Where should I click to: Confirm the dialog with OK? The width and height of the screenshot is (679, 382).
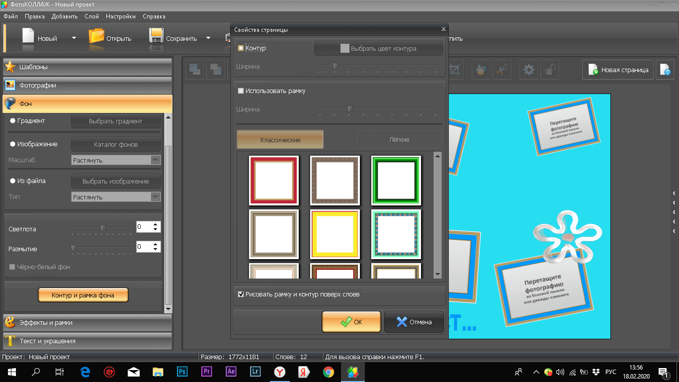point(351,322)
